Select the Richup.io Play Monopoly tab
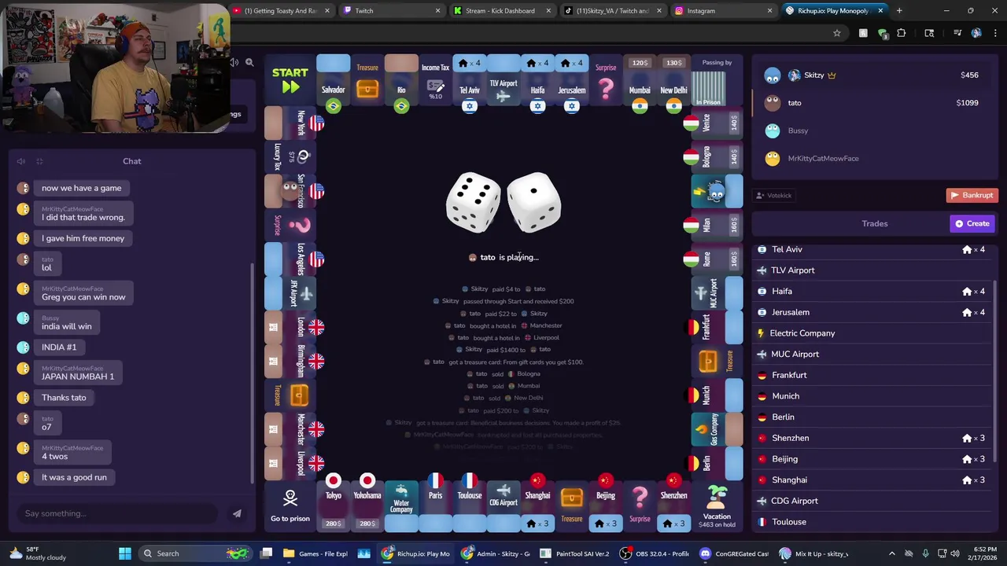The width and height of the screenshot is (1007, 566). coord(835,11)
